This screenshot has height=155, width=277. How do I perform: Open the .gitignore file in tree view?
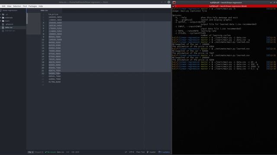[x=9, y=24]
